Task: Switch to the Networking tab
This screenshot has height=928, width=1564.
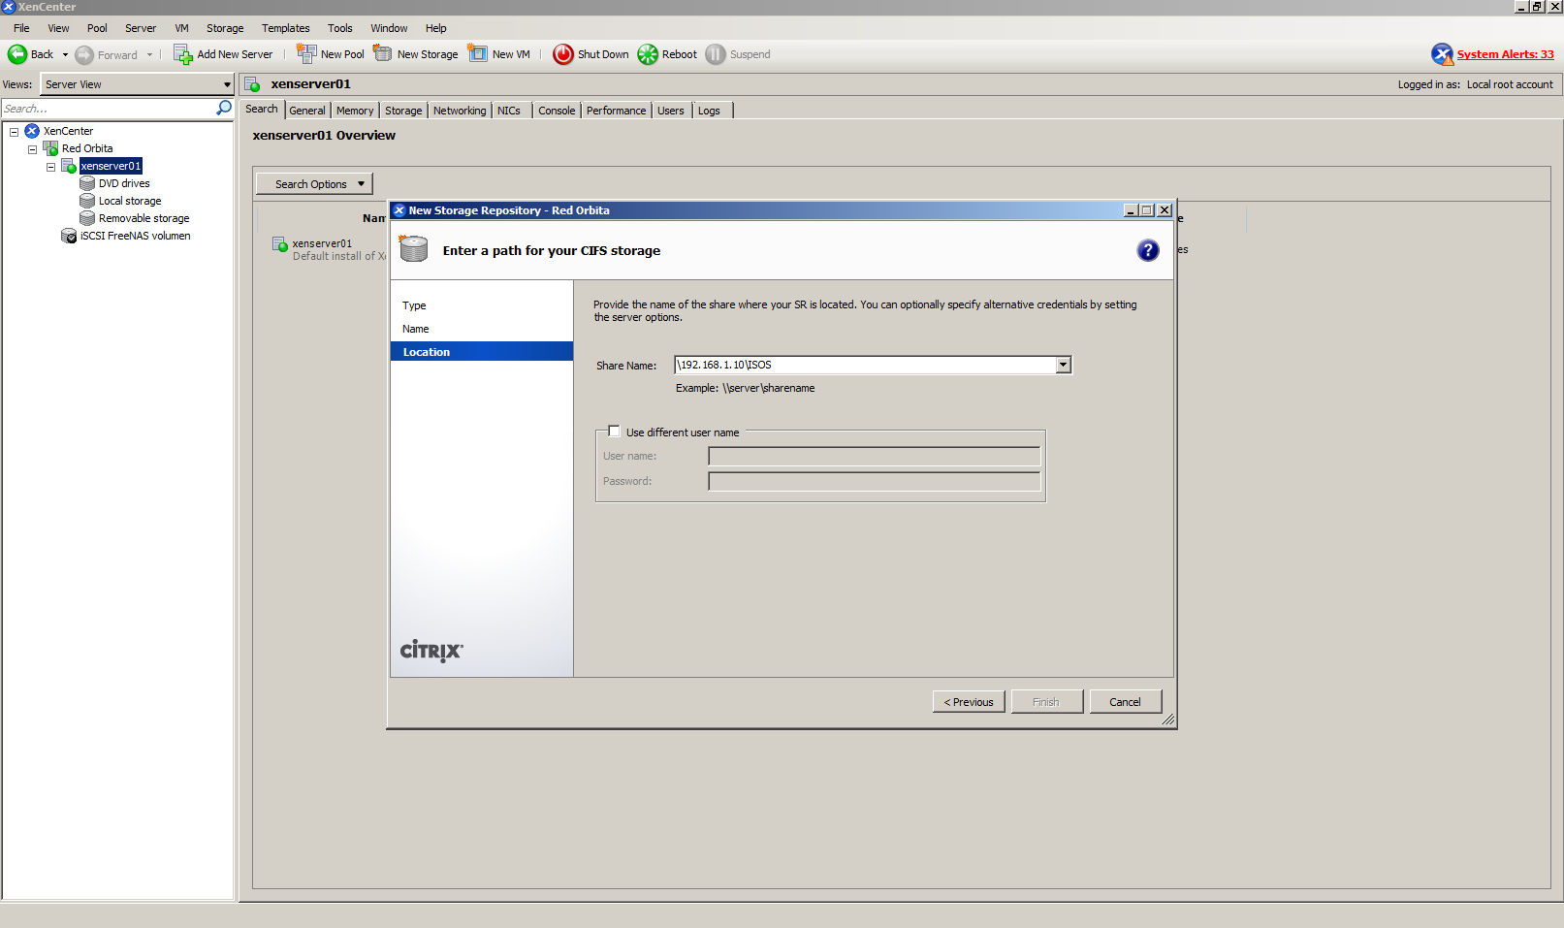Action: pyautogui.click(x=460, y=111)
